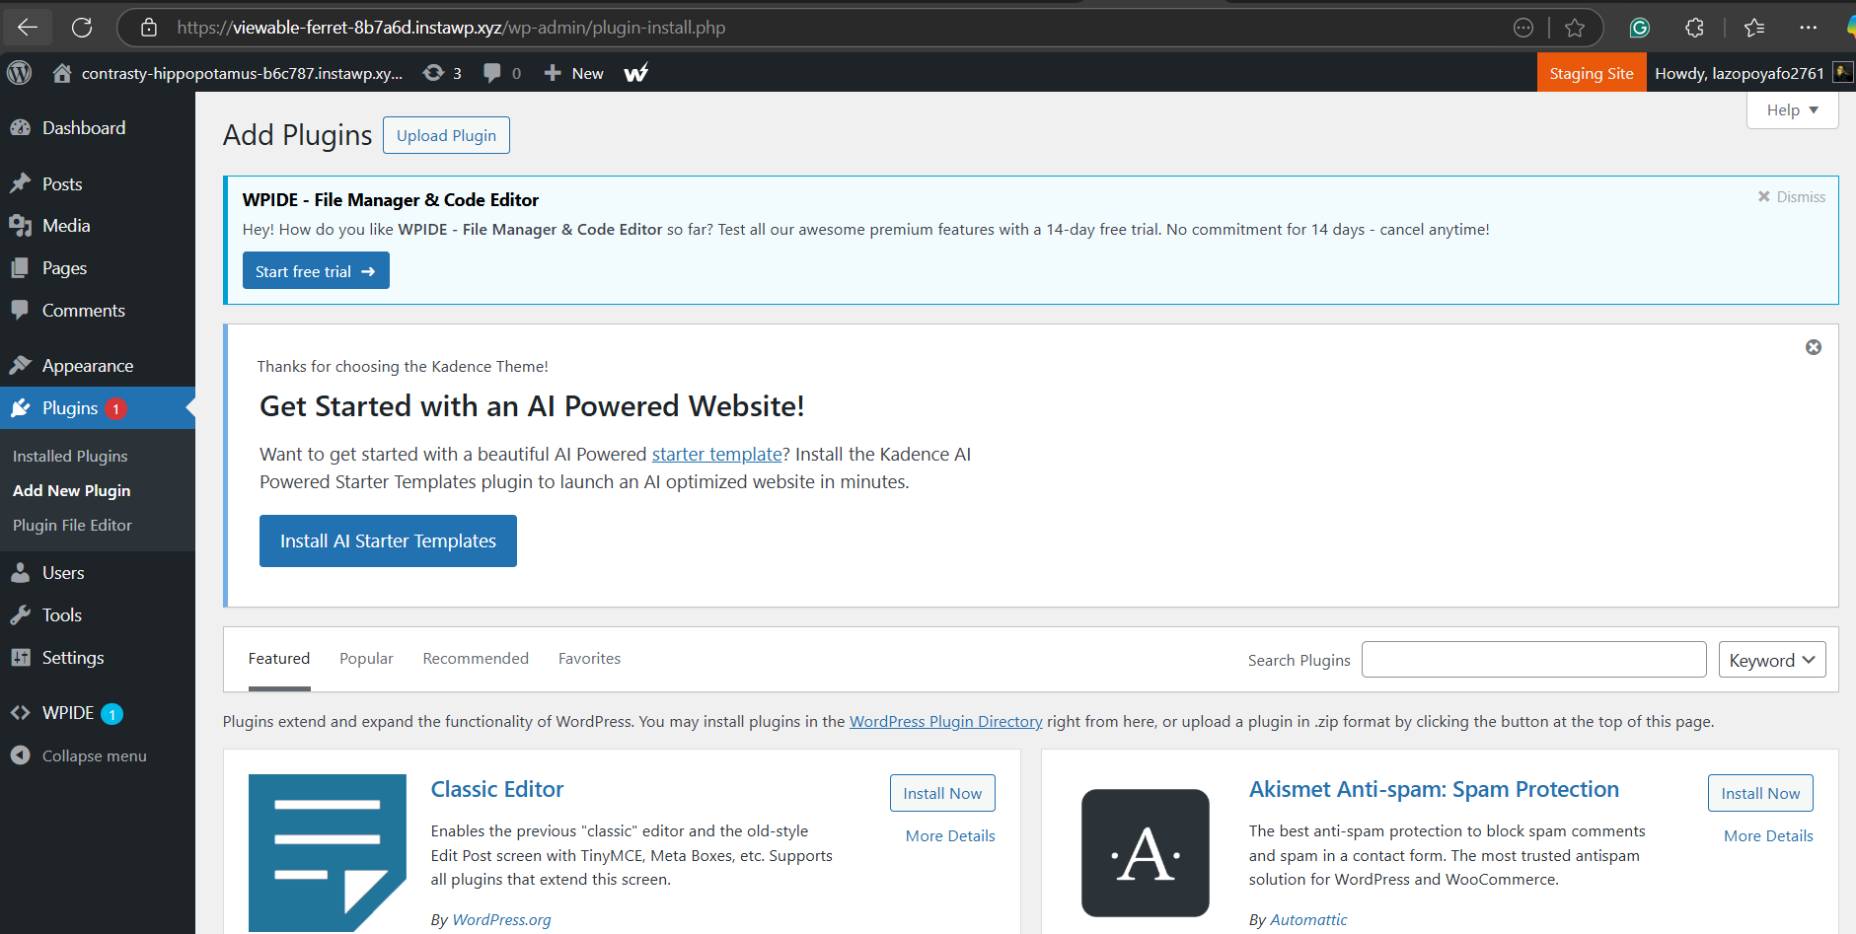
Task: Go back using the browser back arrow
Action: 28,28
